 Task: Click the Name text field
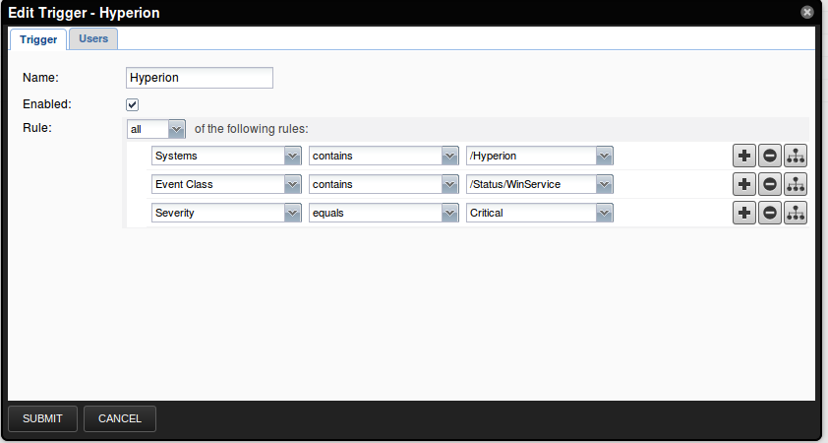tap(200, 78)
